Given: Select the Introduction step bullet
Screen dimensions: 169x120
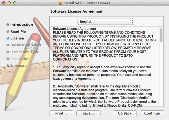Looking at the screenshot, I should coord(8,25).
